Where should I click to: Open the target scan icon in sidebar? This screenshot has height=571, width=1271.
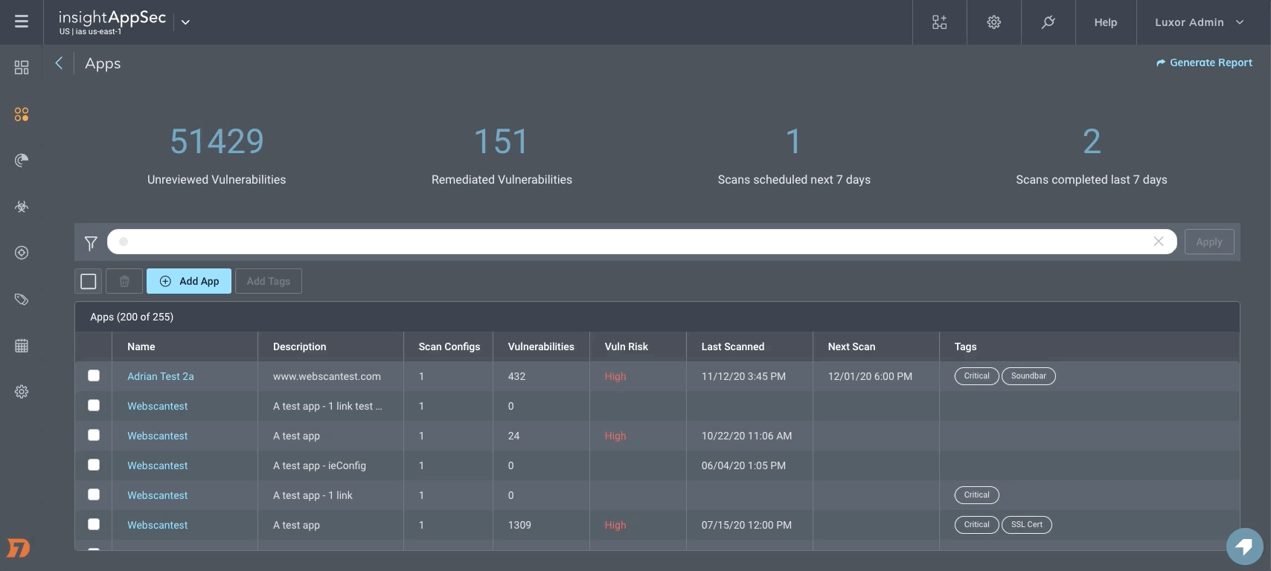[x=22, y=253]
